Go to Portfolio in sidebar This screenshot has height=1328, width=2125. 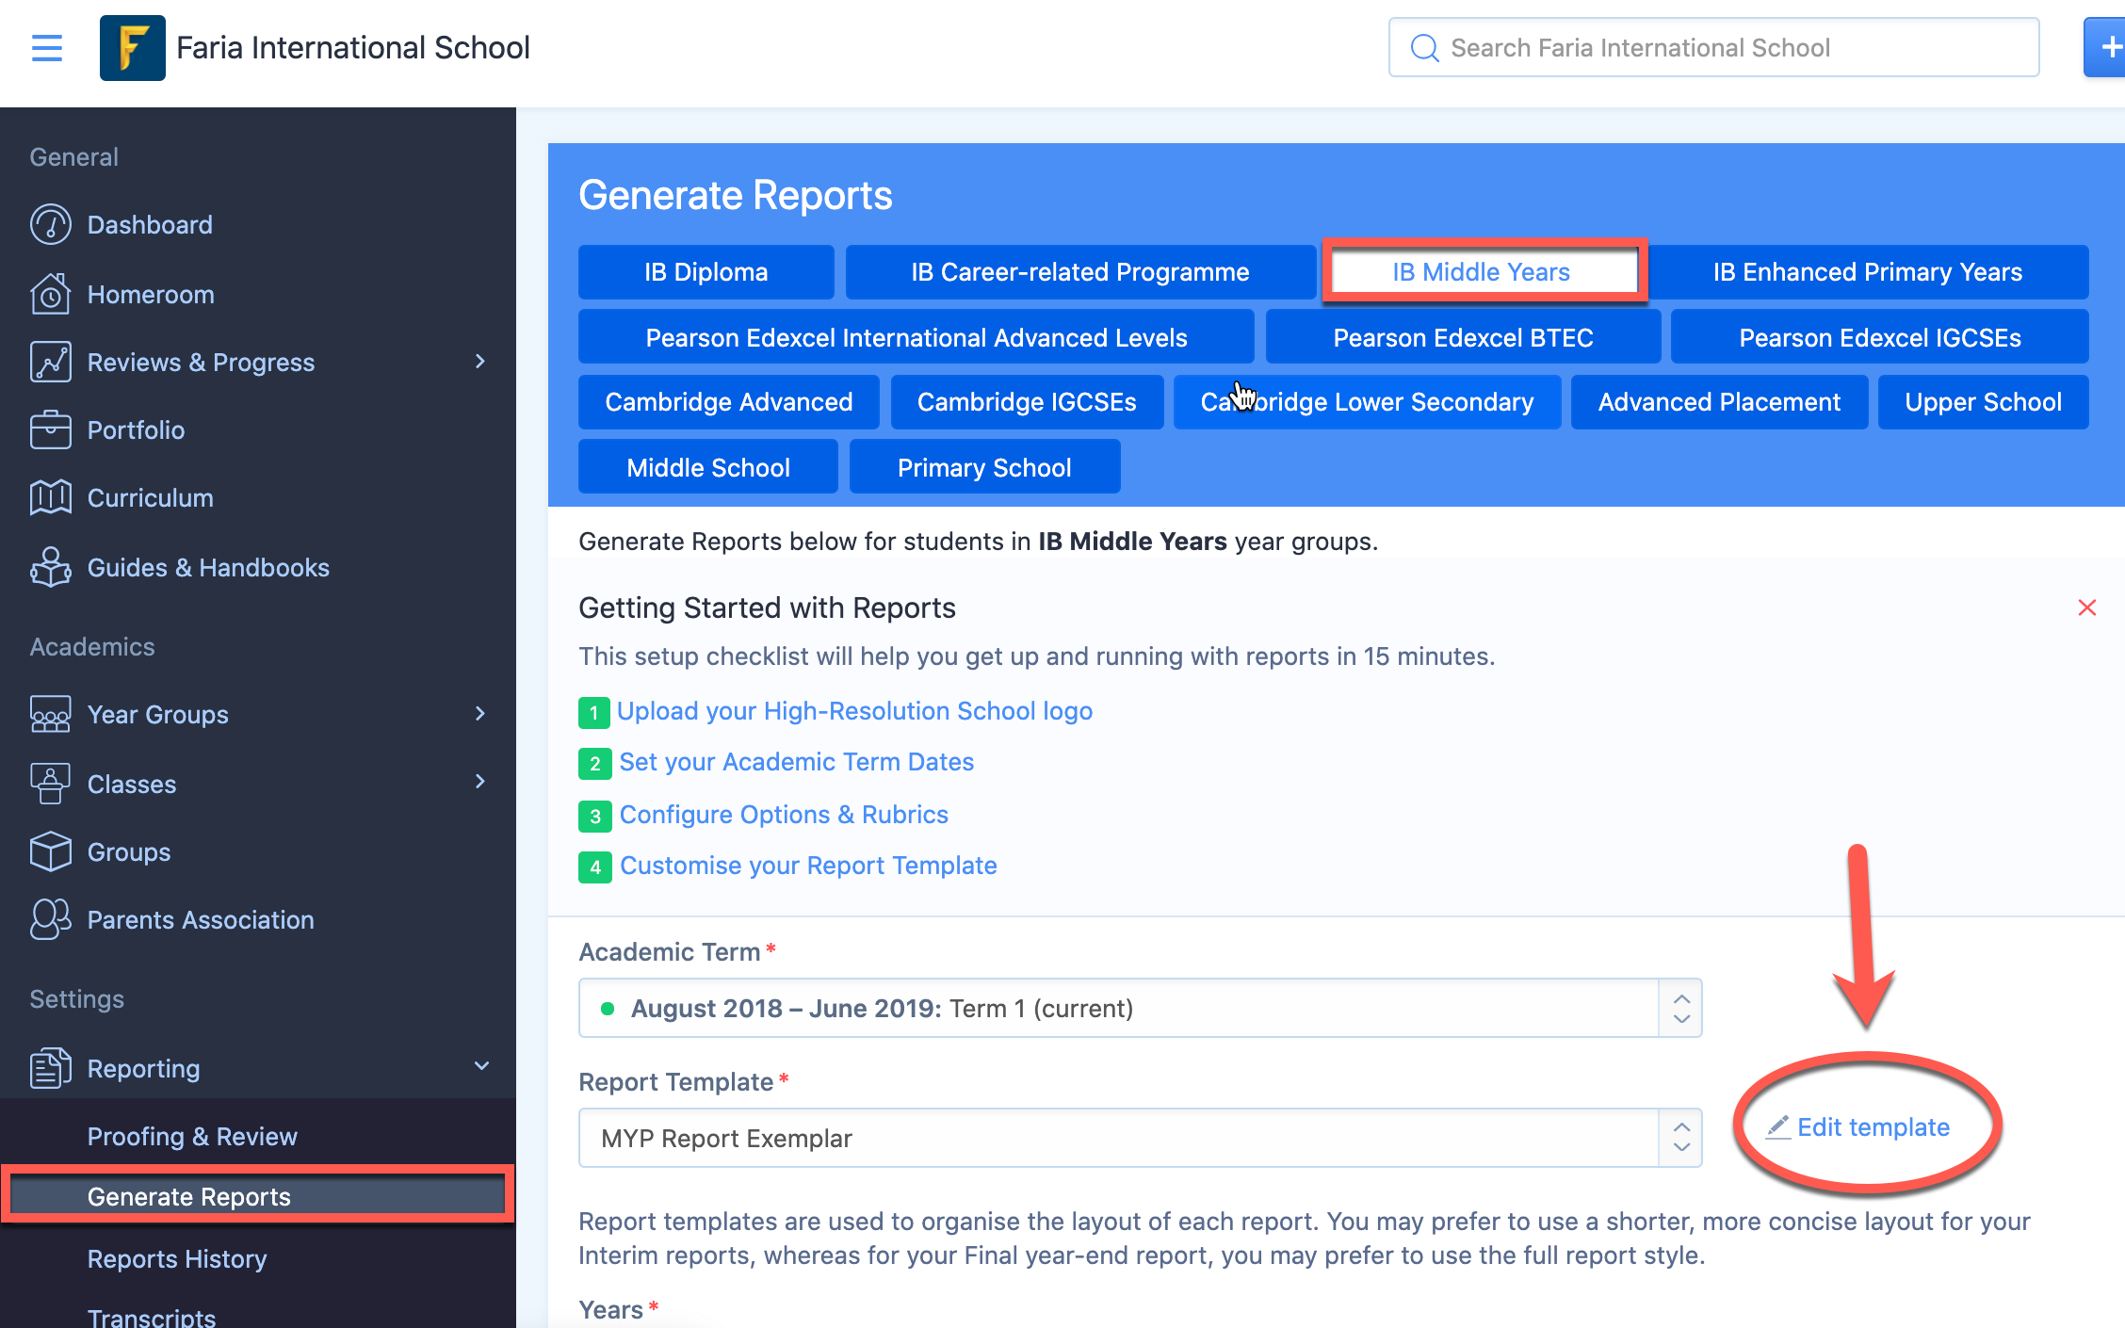(136, 429)
